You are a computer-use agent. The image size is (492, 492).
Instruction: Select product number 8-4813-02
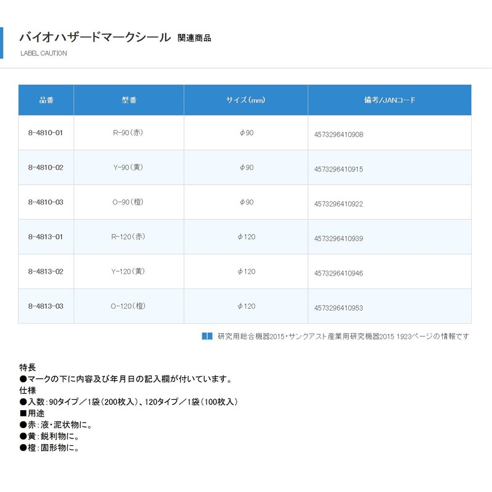46,271
